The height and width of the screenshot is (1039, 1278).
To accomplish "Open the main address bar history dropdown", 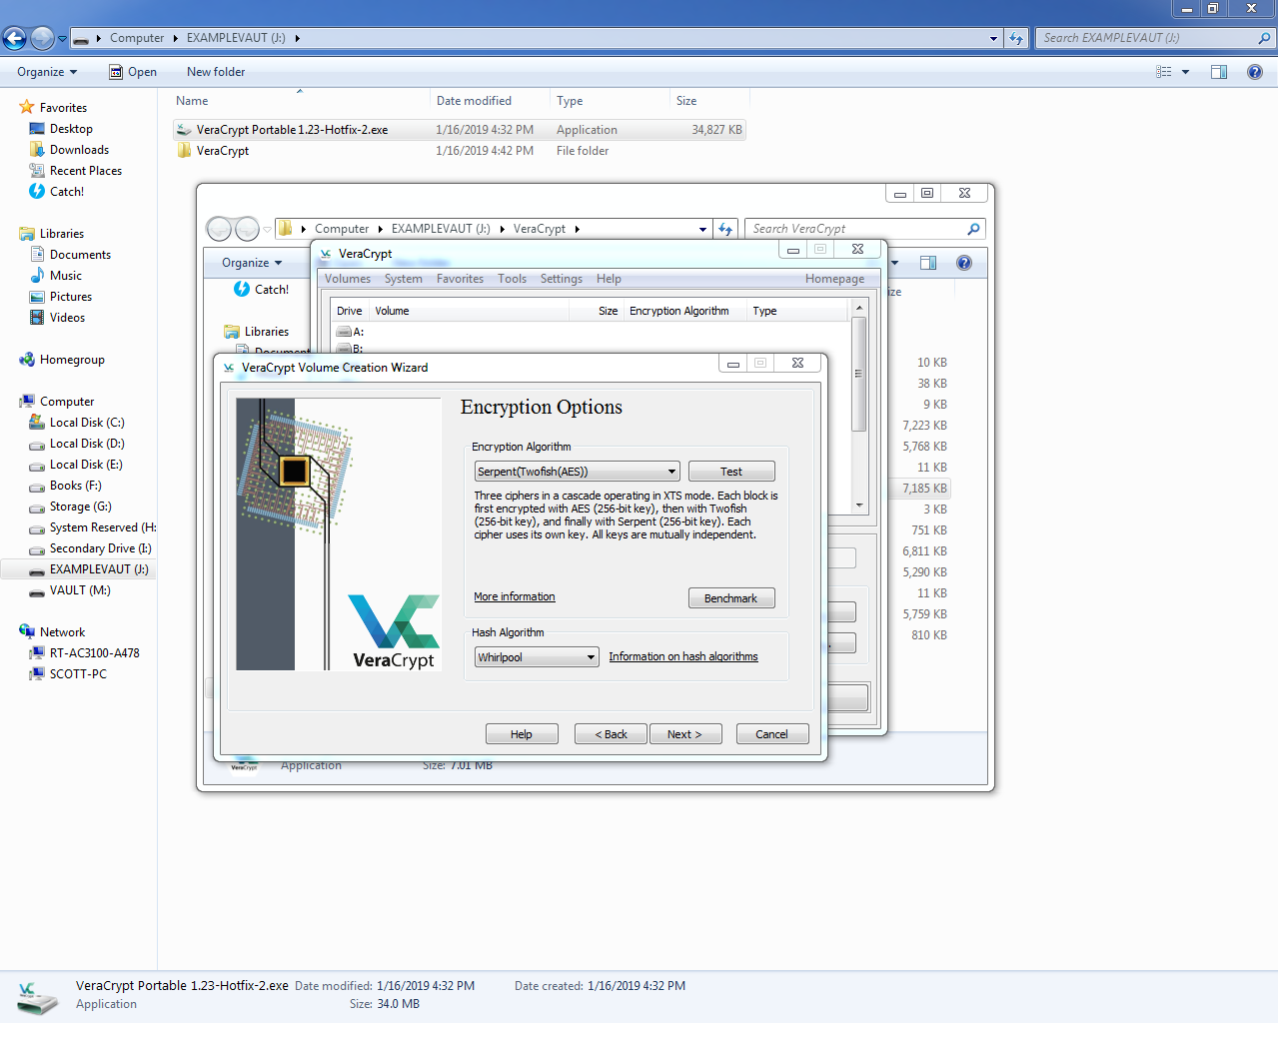I will click(x=993, y=39).
